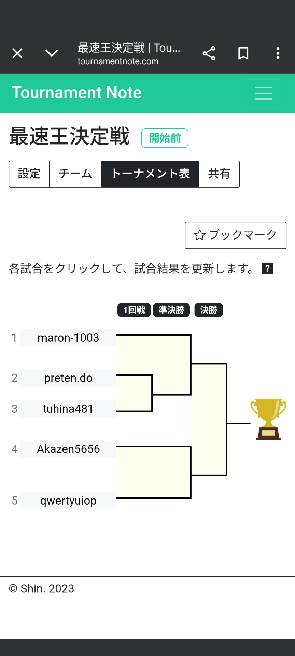The width and height of the screenshot is (295, 656).
Task: Open the browser three-dot overflow menu
Action: tap(278, 53)
